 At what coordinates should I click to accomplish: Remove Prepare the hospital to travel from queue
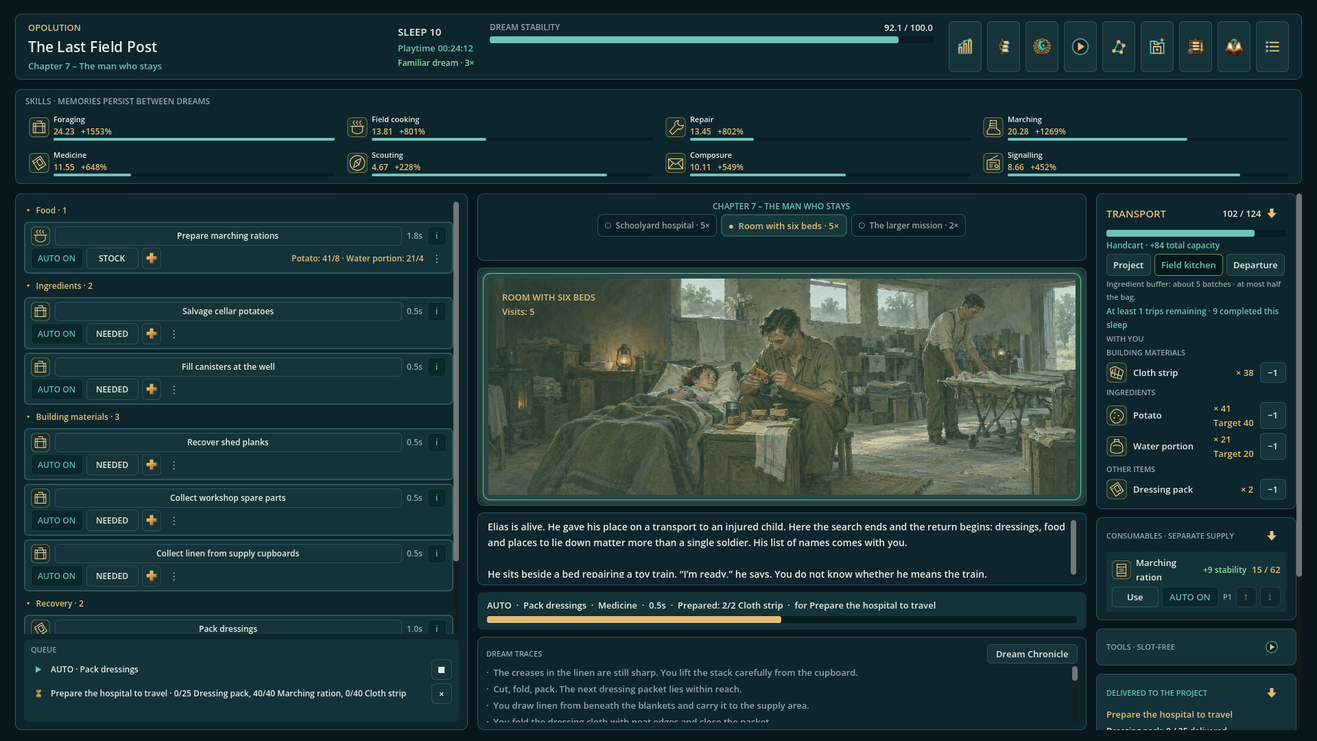(441, 694)
